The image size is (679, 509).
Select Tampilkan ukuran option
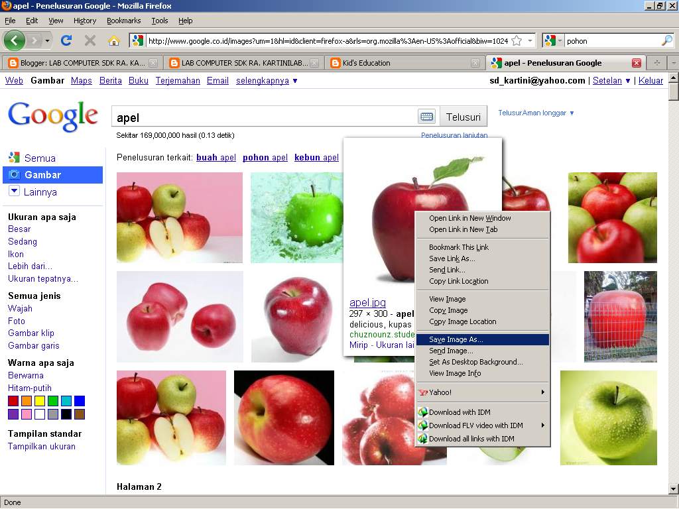click(x=42, y=446)
